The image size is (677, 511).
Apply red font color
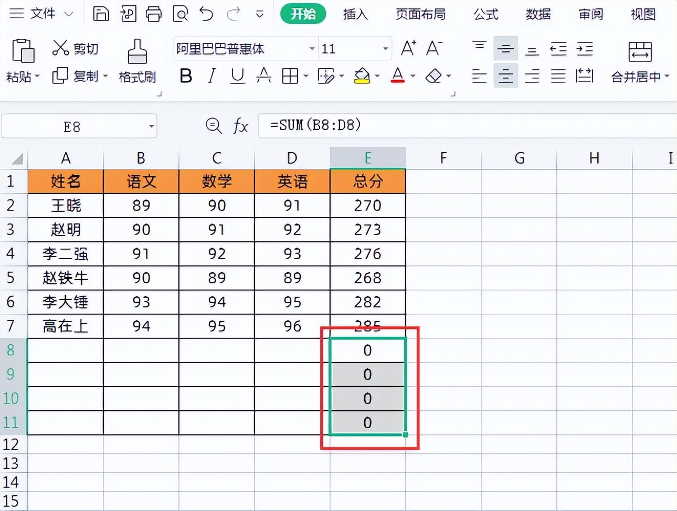tap(398, 76)
